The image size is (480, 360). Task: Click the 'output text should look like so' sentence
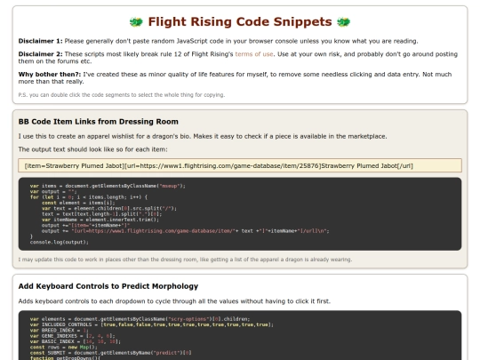(92, 149)
